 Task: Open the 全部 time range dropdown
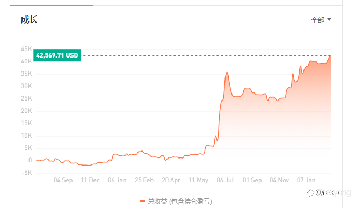click(321, 20)
